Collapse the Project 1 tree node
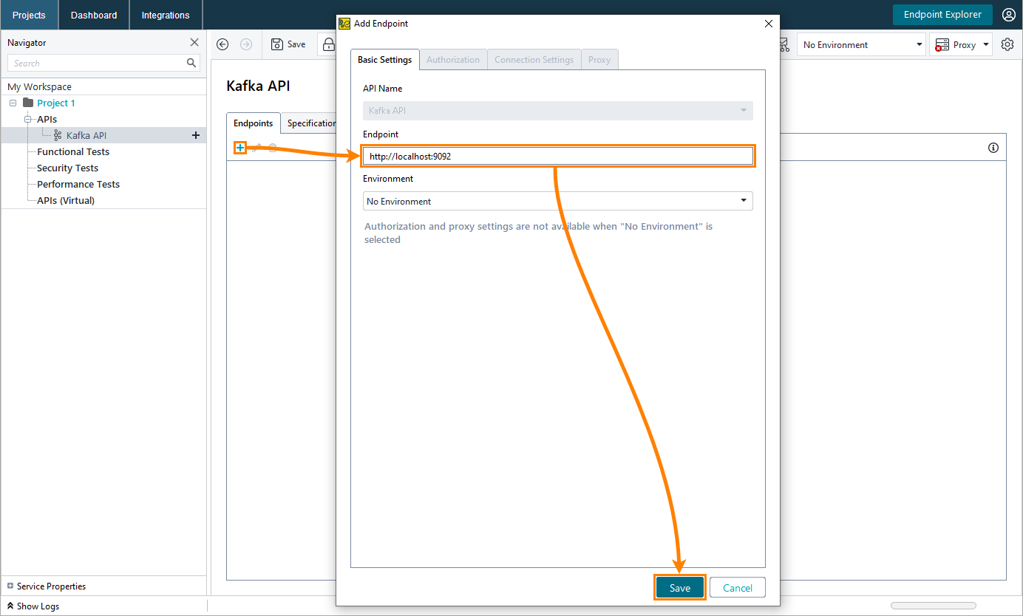 pyautogui.click(x=12, y=103)
